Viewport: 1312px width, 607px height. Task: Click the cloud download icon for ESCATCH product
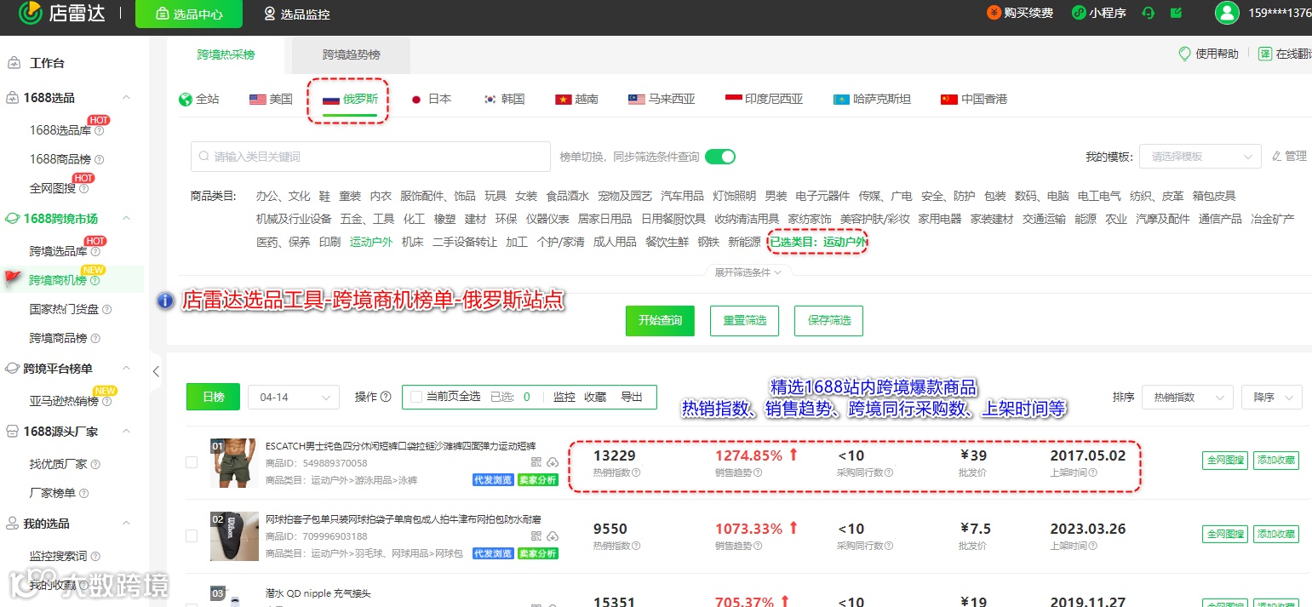[552, 462]
